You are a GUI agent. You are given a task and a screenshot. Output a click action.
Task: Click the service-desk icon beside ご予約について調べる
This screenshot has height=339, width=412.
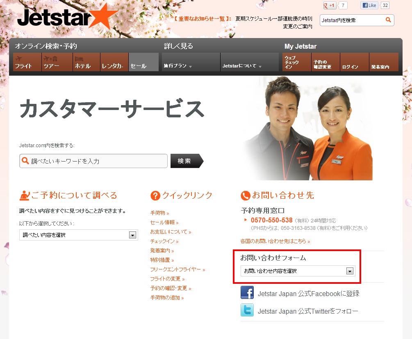tap(25, 195)
